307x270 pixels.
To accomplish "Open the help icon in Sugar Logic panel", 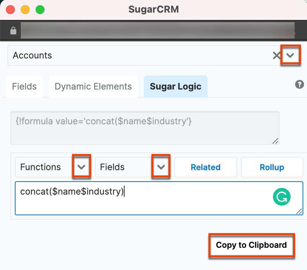I will coord(299,85).
